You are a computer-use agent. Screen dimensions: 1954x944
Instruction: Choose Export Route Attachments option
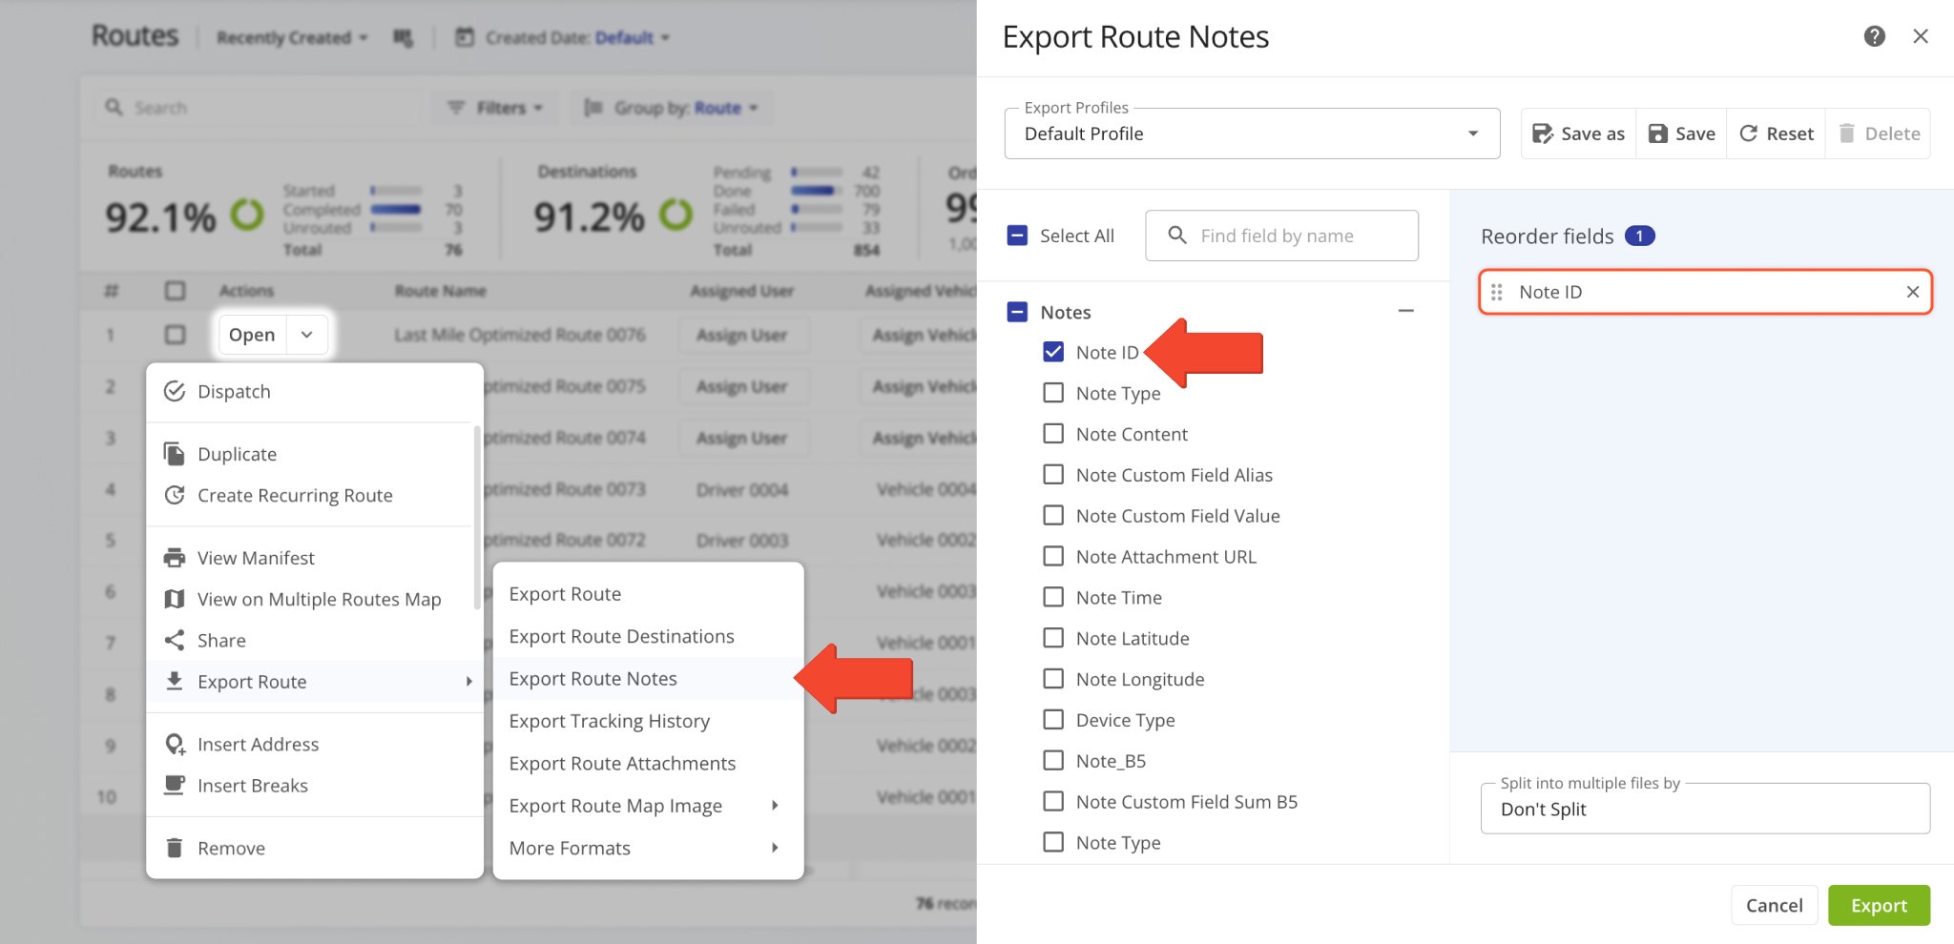[622, 763]
